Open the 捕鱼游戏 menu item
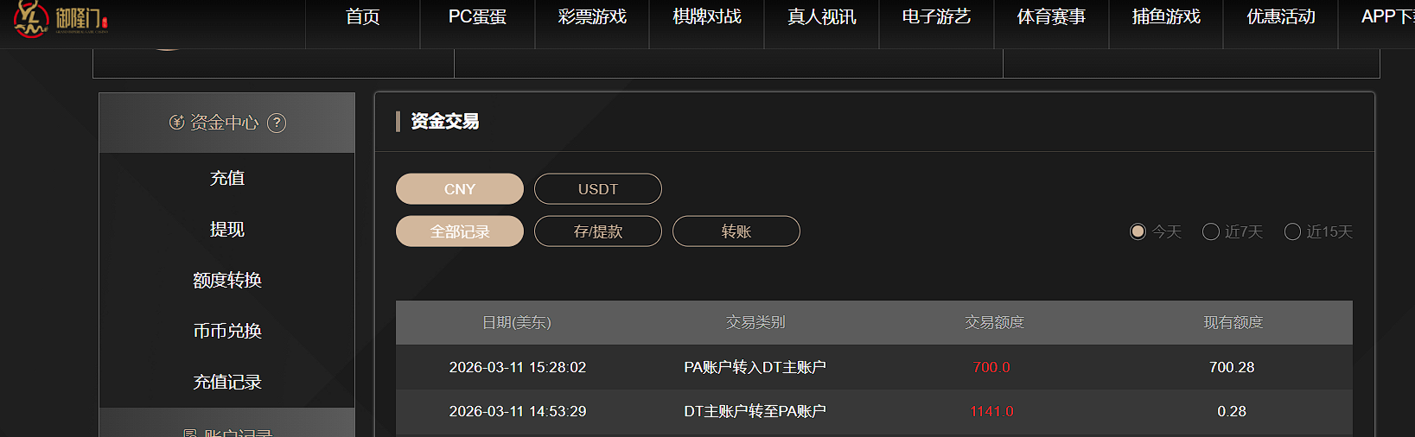 point(1166,17)
